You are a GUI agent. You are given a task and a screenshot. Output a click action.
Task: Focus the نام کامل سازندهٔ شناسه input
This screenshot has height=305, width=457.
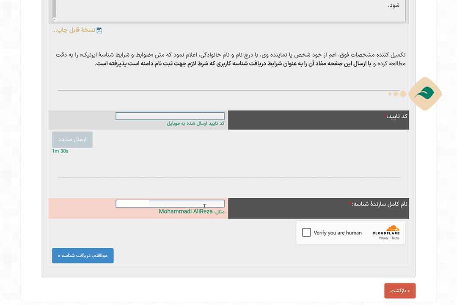170,203
